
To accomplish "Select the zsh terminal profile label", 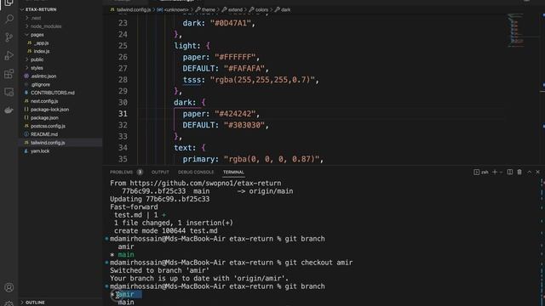I will click(481, 172).
